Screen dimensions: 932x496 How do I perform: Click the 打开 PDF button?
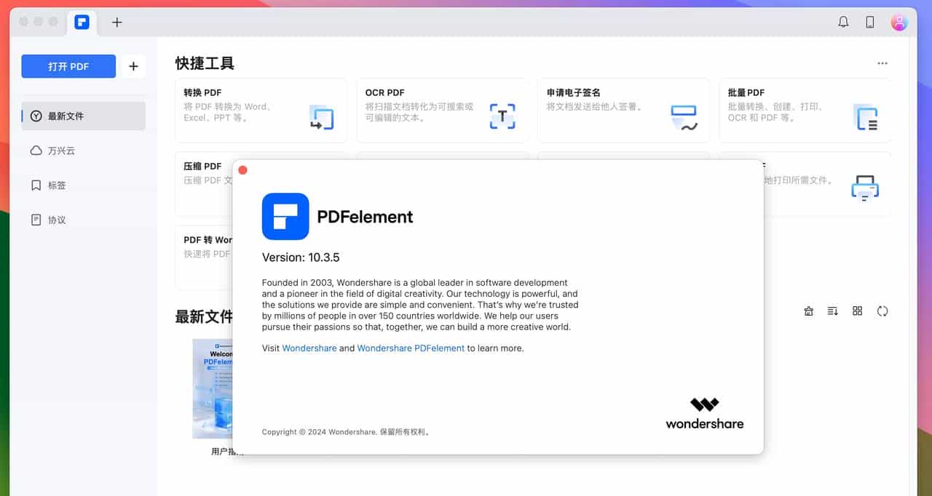click(68, 66)
